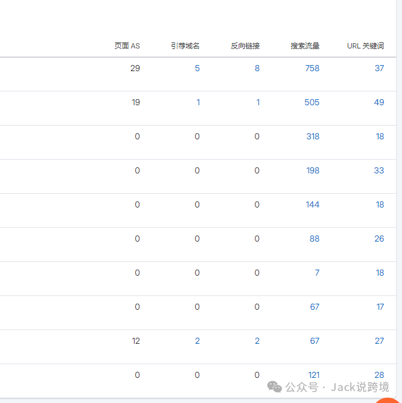Open URL keywords value 27

tap(379, 341)
